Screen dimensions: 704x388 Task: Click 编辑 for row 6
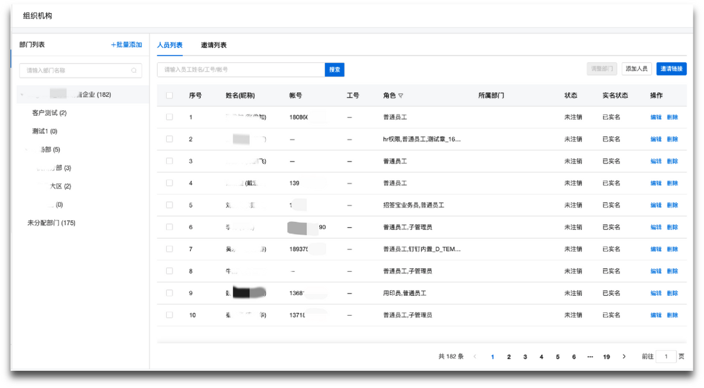[x=656, y=227]
